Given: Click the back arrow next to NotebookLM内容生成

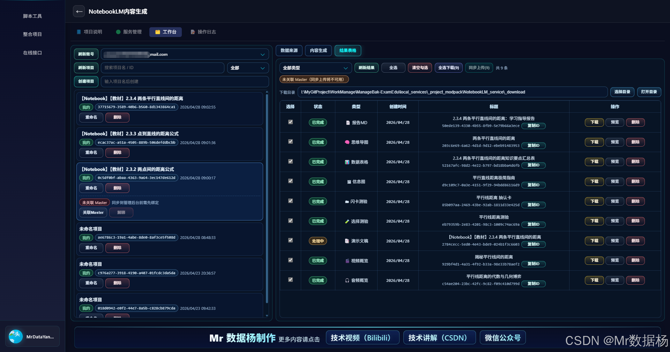Looking at the screenshot, I should [x=79, y=12].
